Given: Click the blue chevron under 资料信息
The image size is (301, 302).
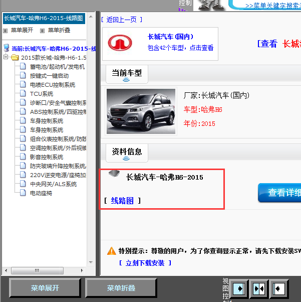Looking at the screenshot, I should click(126, 159).
